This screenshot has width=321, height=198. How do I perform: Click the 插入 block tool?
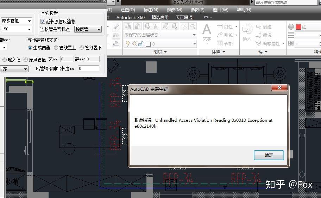(247, 32)
